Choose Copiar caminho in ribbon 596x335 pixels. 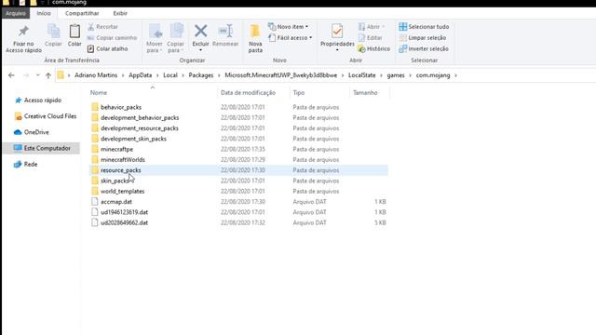point(112,38)
